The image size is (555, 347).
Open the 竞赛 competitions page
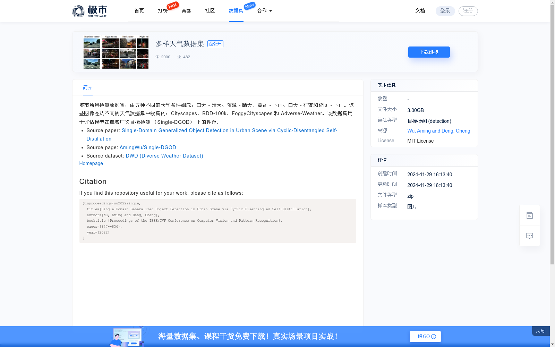coord(186,11)
